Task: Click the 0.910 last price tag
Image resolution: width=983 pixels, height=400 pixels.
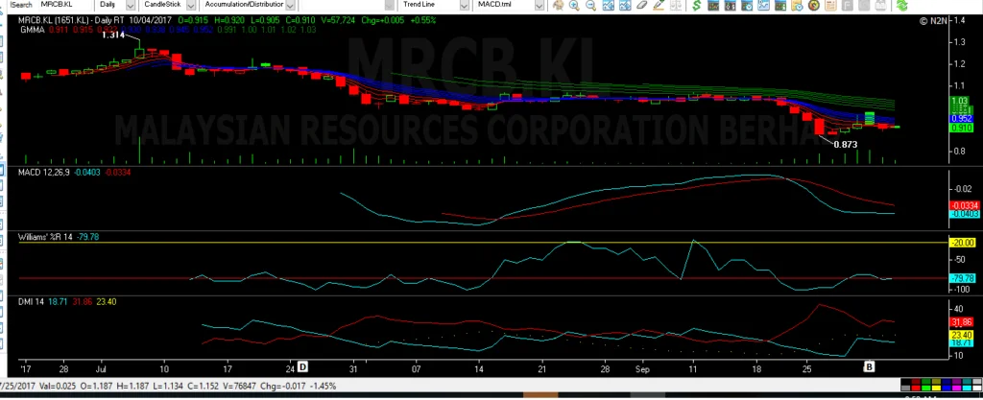Action: 961,128
